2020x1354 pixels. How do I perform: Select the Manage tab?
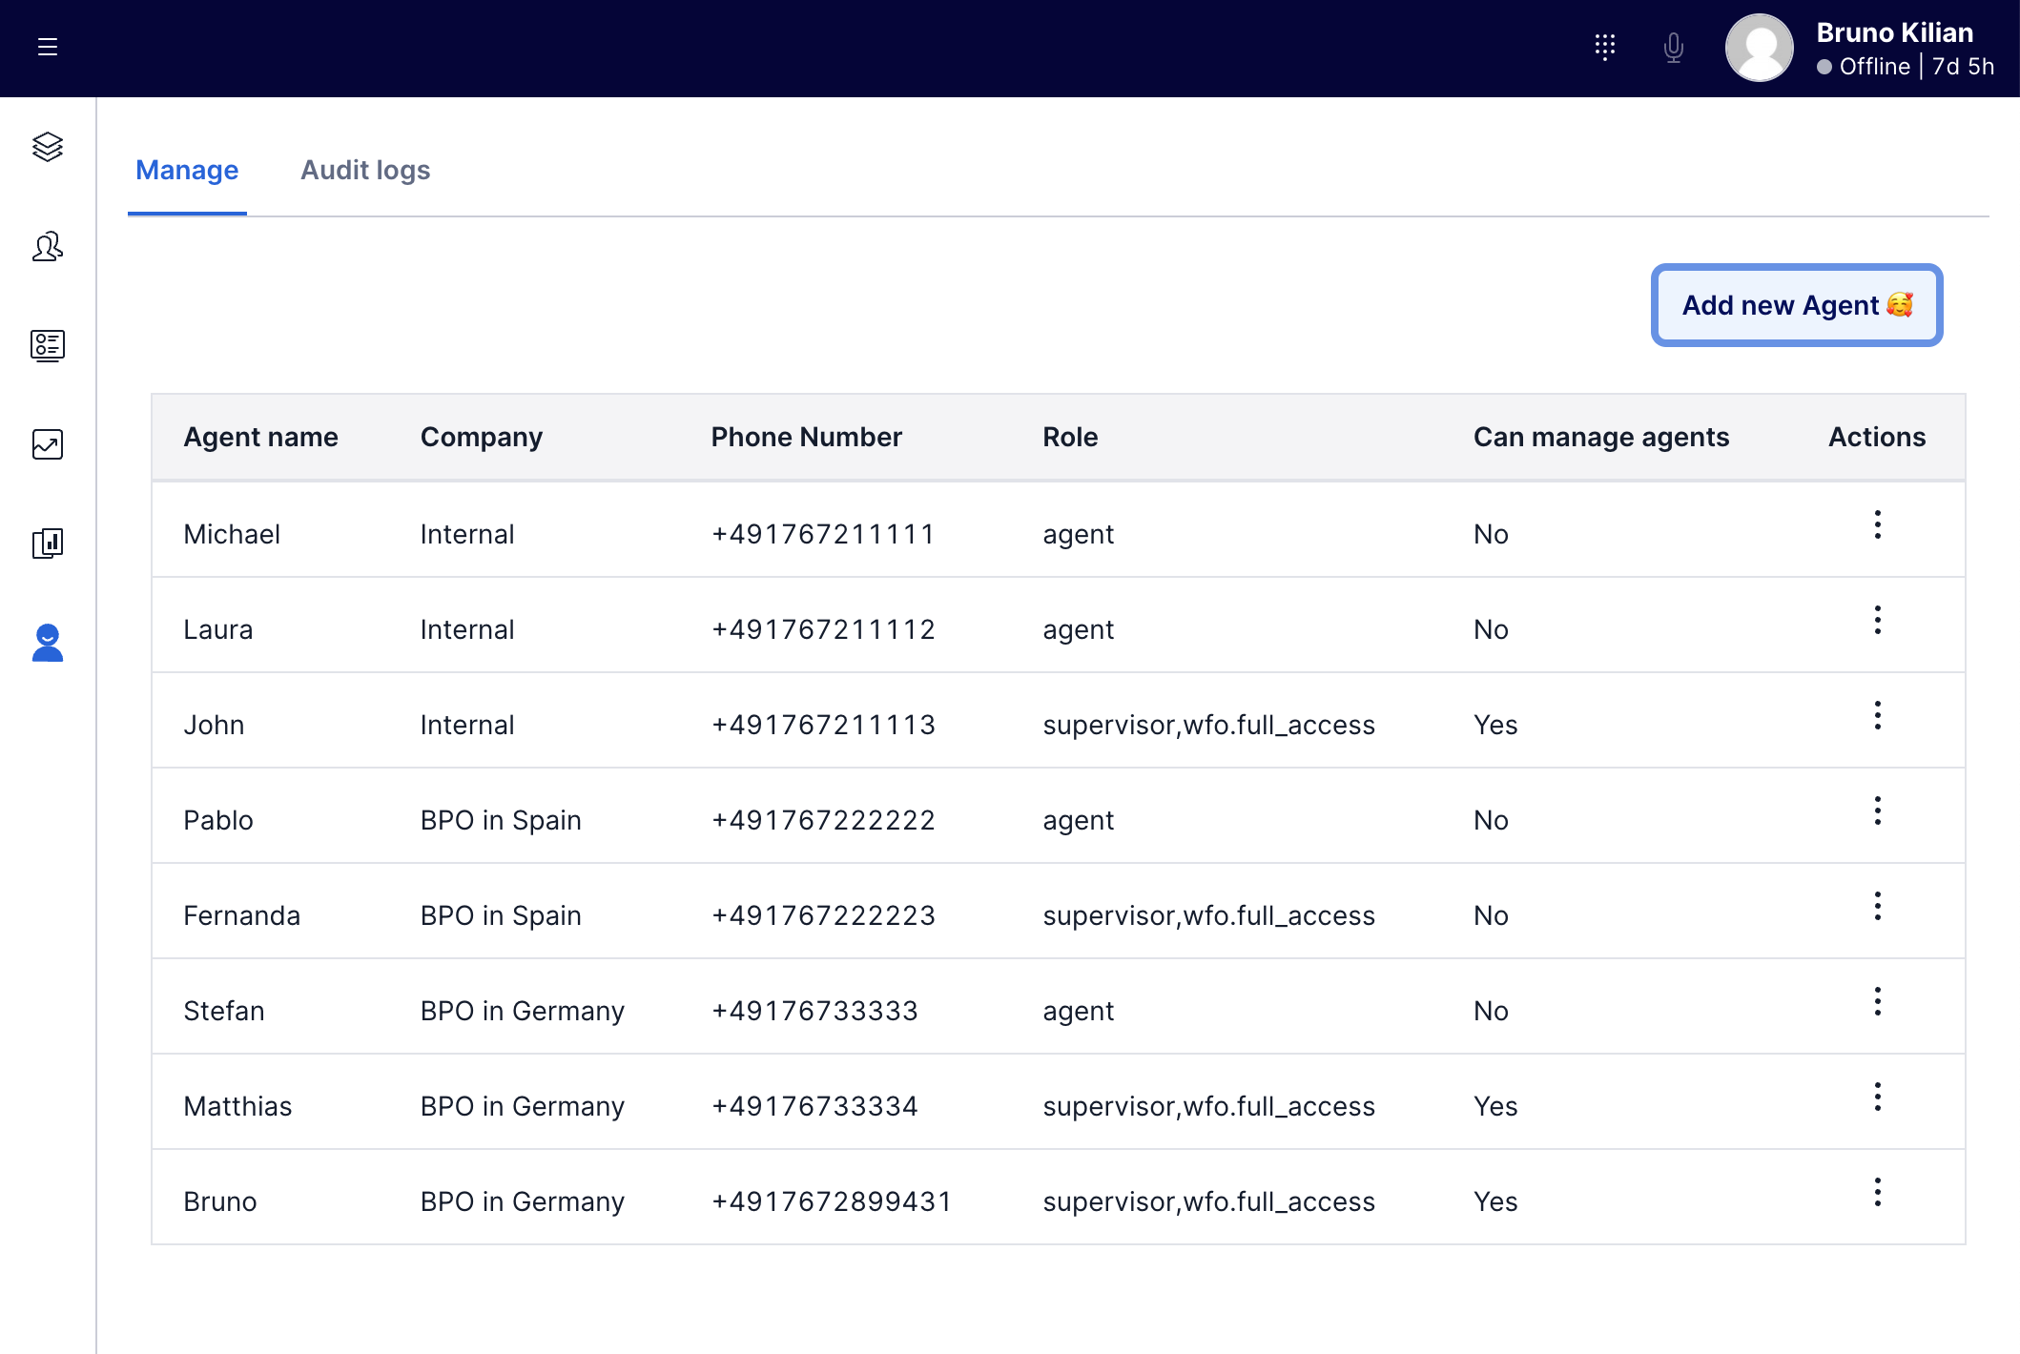pyautogui.click(x=187, y=170)
